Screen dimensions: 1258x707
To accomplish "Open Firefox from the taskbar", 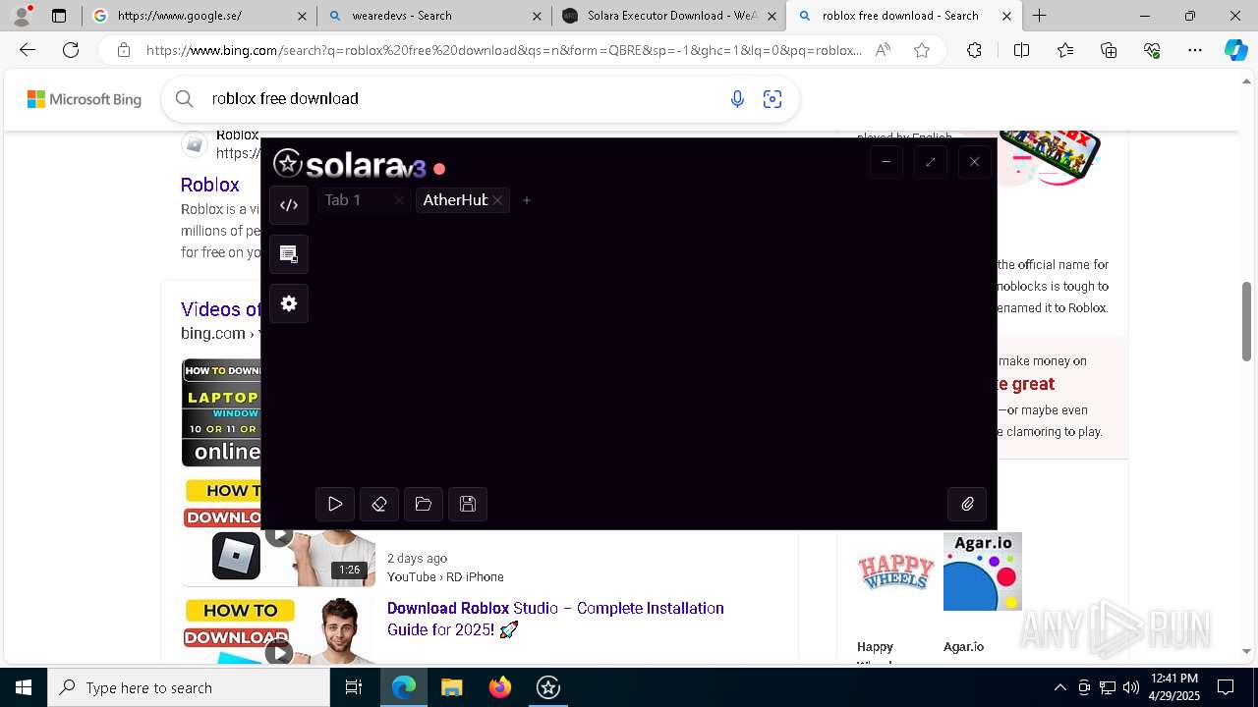I will click(x=500, y=687).
